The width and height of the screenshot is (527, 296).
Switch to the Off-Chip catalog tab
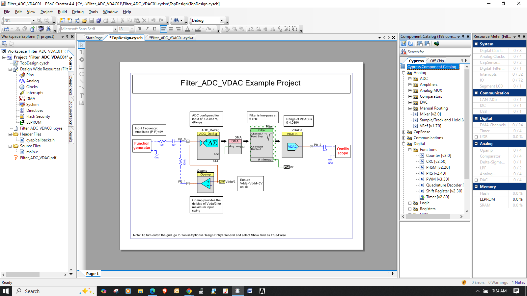[x=437, y=61]
